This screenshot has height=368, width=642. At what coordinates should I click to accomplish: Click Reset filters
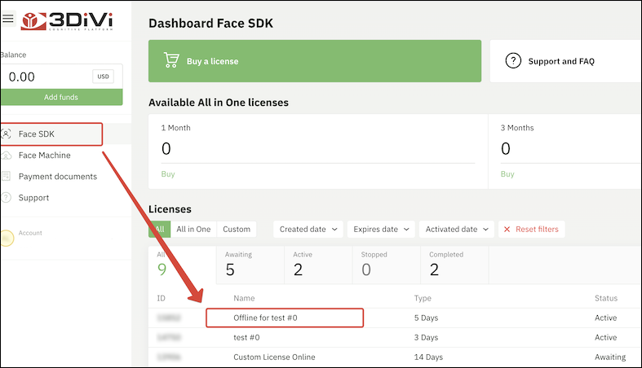[x=531, y=229]
